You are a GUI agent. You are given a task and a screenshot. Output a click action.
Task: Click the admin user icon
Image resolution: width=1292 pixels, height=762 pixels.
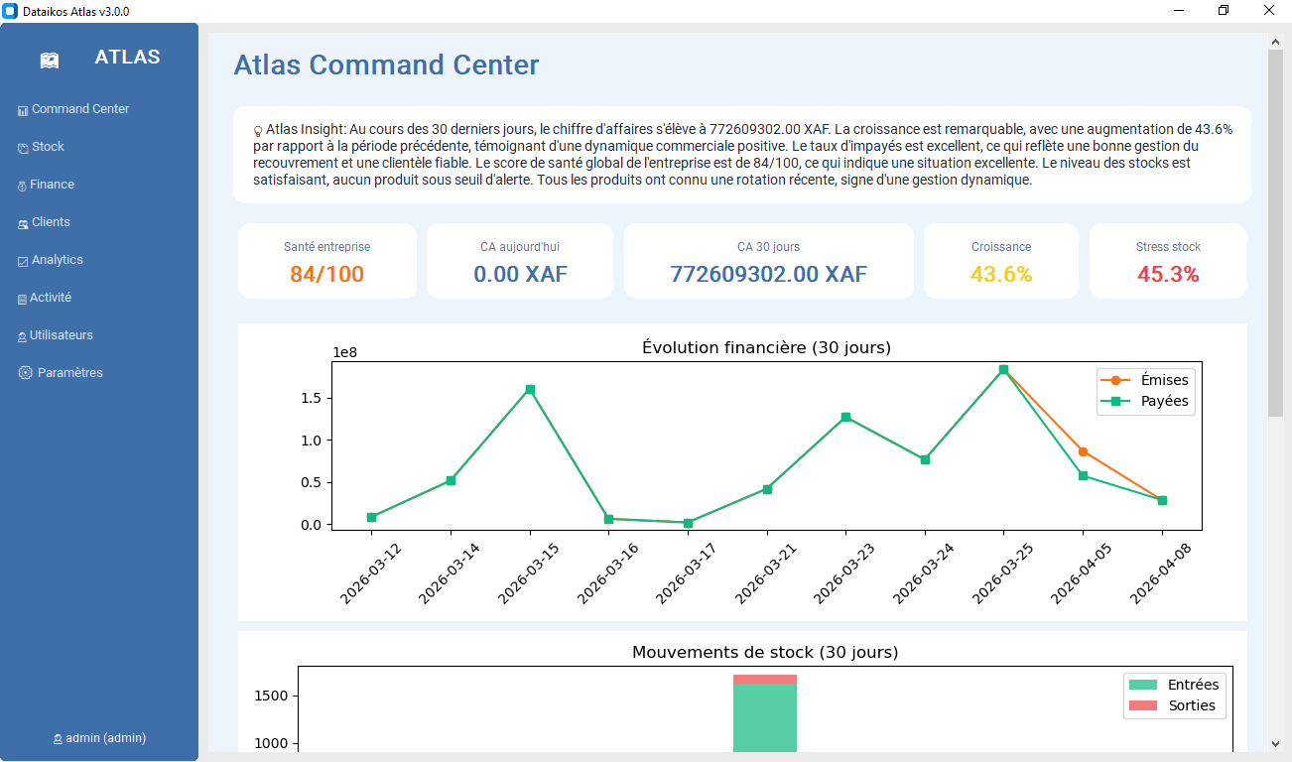(x=58, y=739)
